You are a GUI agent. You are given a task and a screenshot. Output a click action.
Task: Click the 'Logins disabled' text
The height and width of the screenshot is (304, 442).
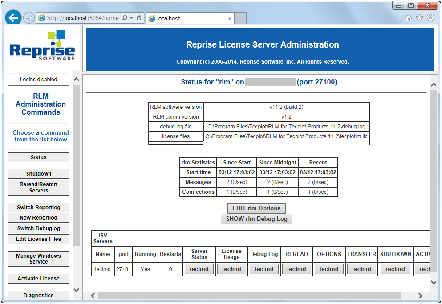tap(38, 80)
